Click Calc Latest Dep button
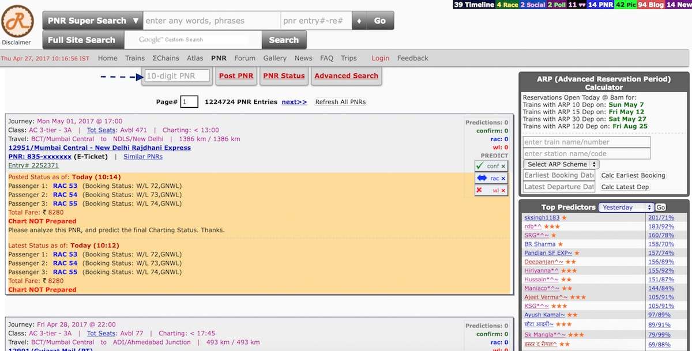 click(625, 187)
